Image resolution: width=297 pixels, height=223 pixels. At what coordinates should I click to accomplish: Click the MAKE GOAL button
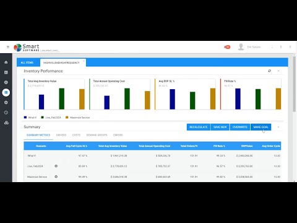pyautogui.click(x=261, y=127)
